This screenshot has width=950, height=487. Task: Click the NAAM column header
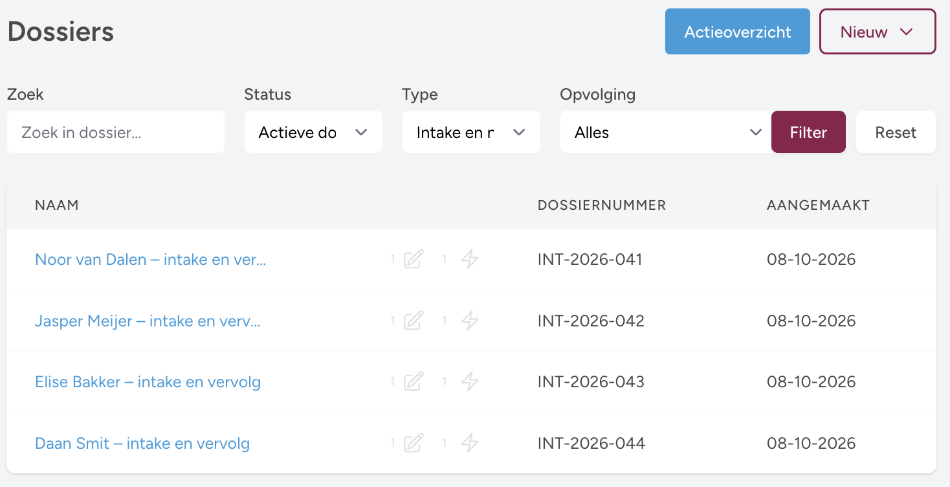click(x=57, y=205)
